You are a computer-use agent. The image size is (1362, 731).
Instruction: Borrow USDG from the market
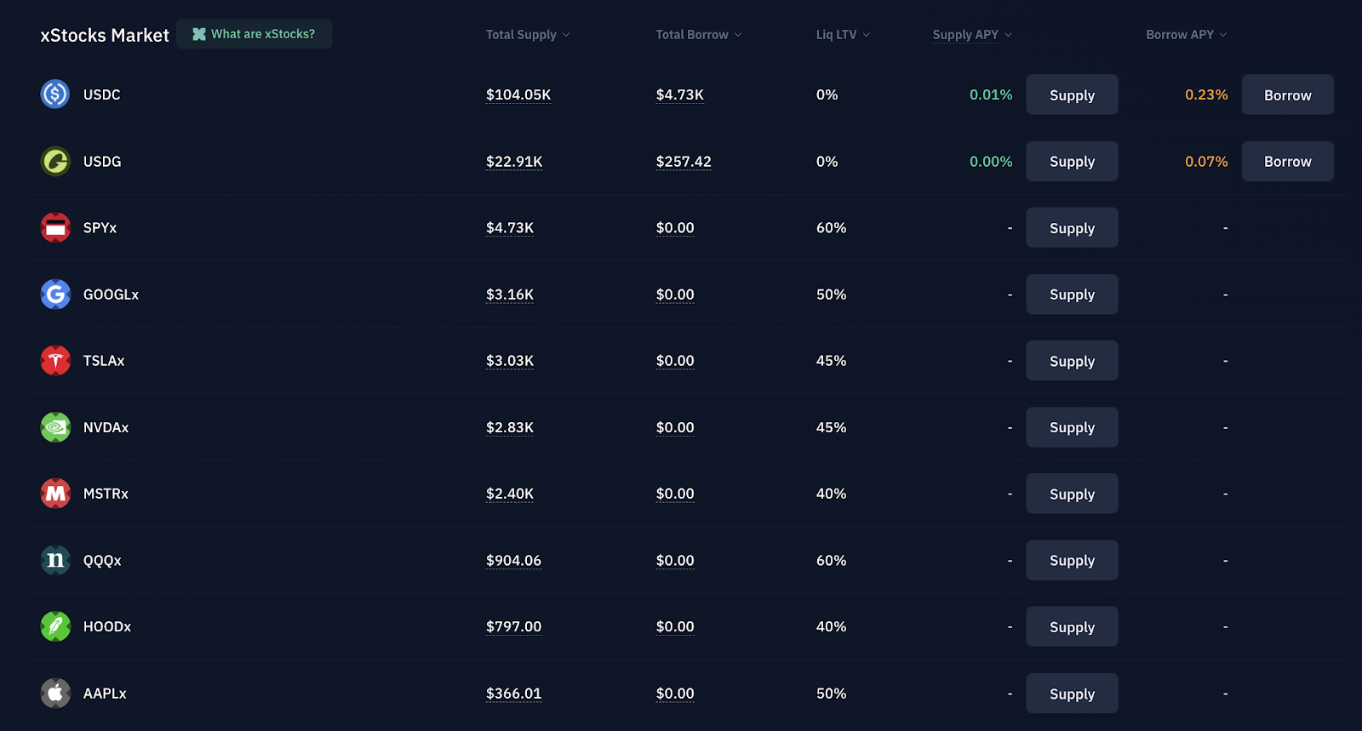click(1287, 161)
